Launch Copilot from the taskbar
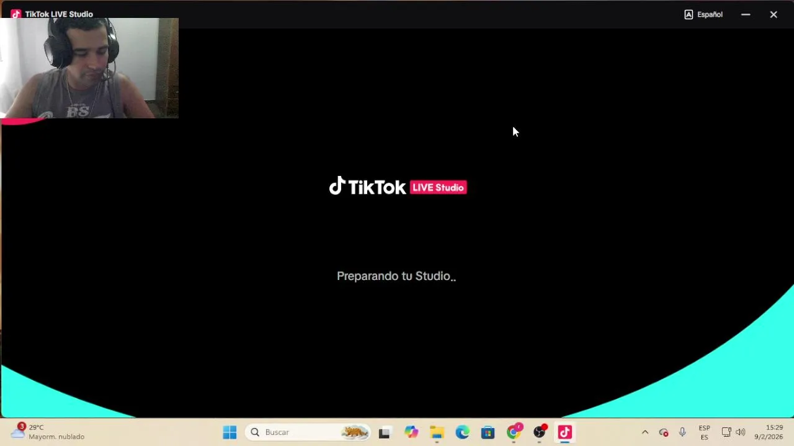The width and height of the screenshot is (794, 446). pos(411,432)
